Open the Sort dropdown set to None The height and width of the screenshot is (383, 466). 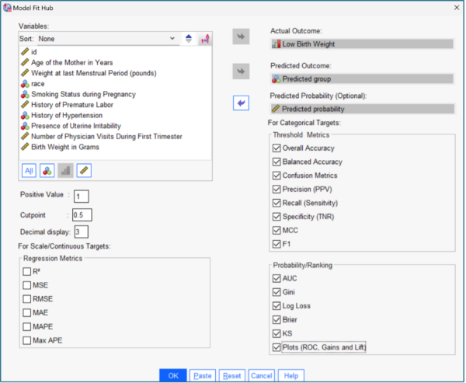(107, 39)
